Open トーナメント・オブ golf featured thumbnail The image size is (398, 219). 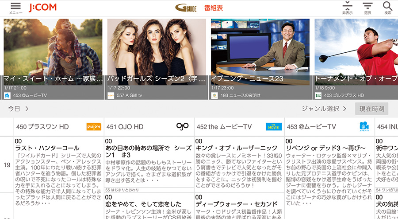click(x=356, y=52)
